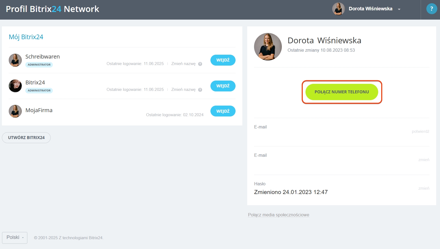Expand the user menu arrow in header
The height and width of the screenshot is (249, 440).
point(399,9)
